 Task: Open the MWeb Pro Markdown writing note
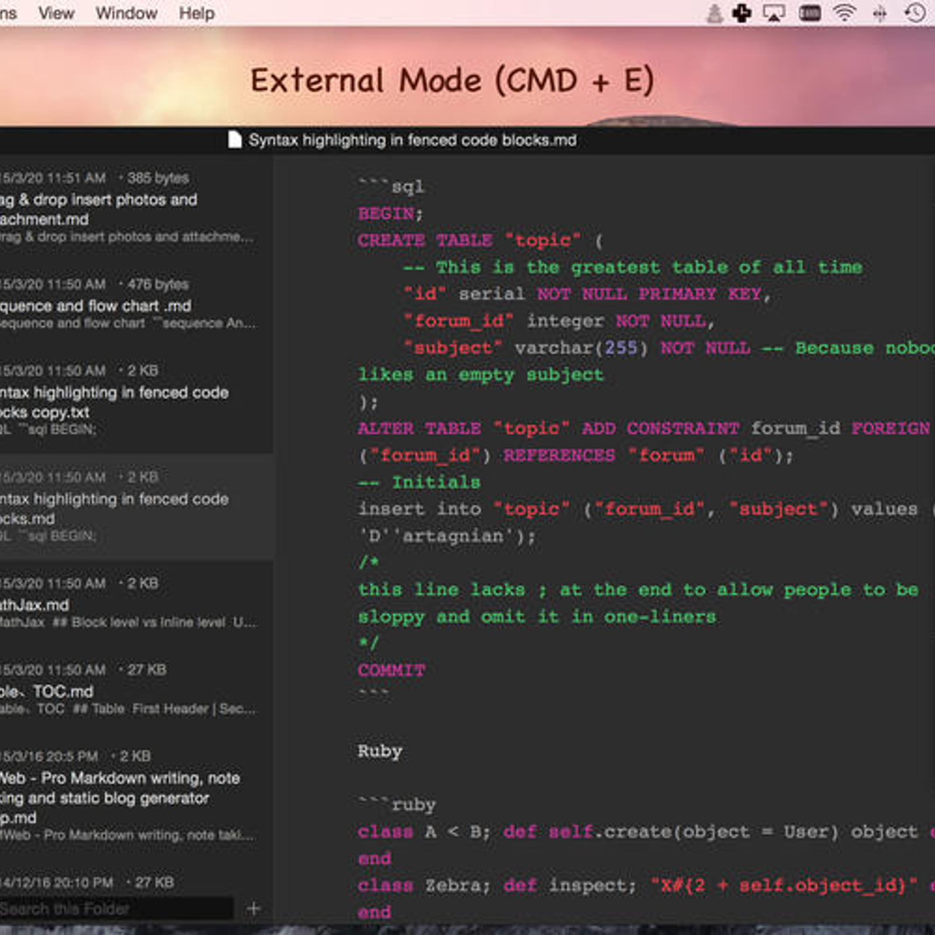(x=137, y=796)
